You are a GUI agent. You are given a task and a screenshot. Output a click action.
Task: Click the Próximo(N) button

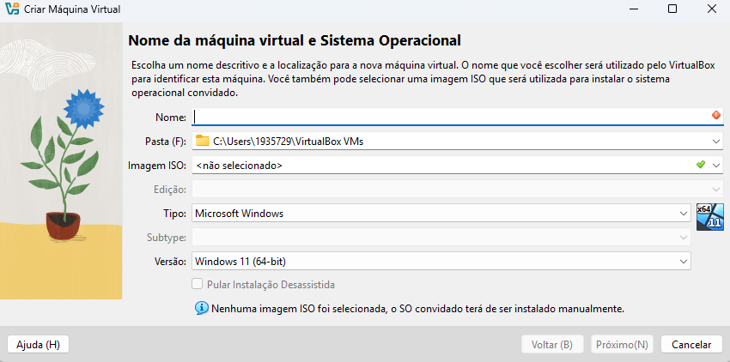point(622,345)
